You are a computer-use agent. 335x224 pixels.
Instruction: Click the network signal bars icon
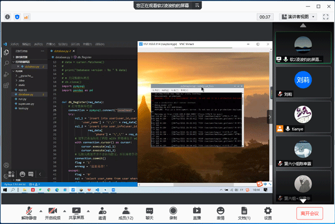26,17
